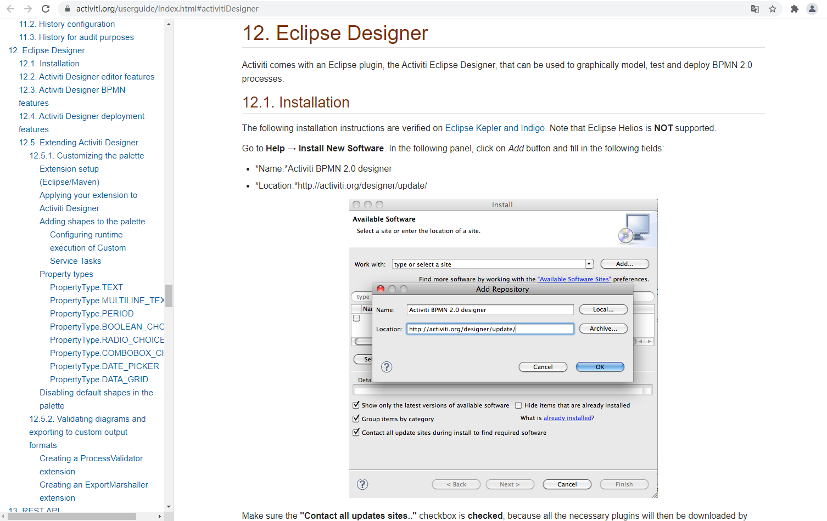Click the bold 'Install New Software' text
Image resolution: width=827 pixels, height=521 pixels.
(341, 148)
